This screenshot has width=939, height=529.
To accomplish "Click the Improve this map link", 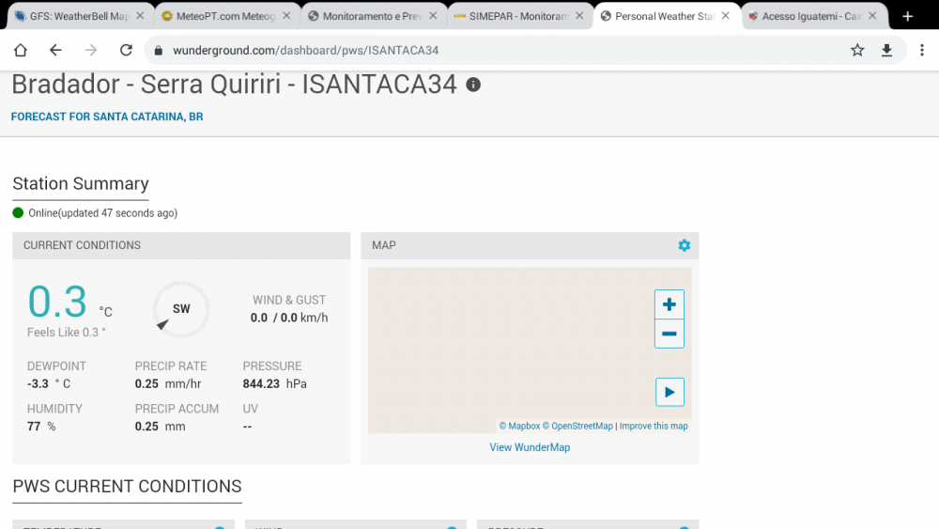I will tap(654, 427).
